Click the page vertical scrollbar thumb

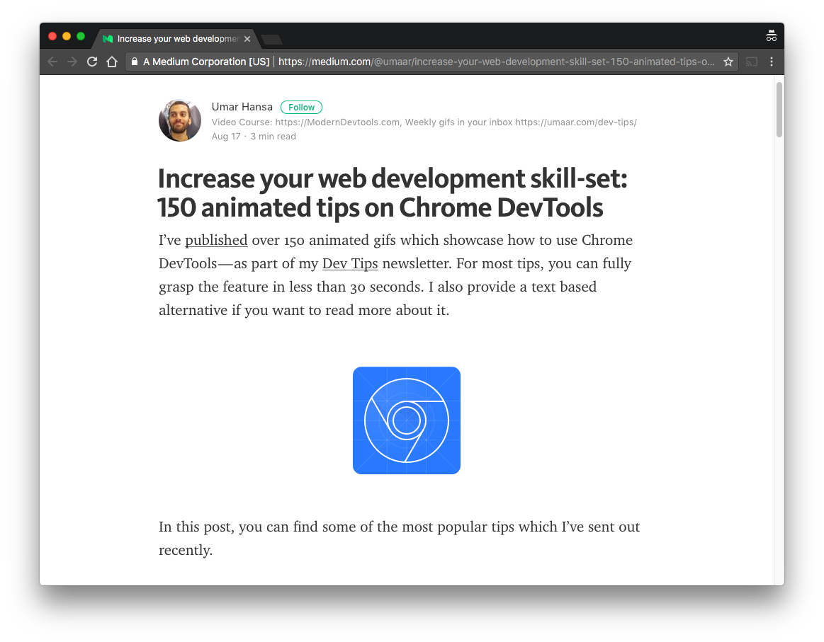tap(779, 110)
